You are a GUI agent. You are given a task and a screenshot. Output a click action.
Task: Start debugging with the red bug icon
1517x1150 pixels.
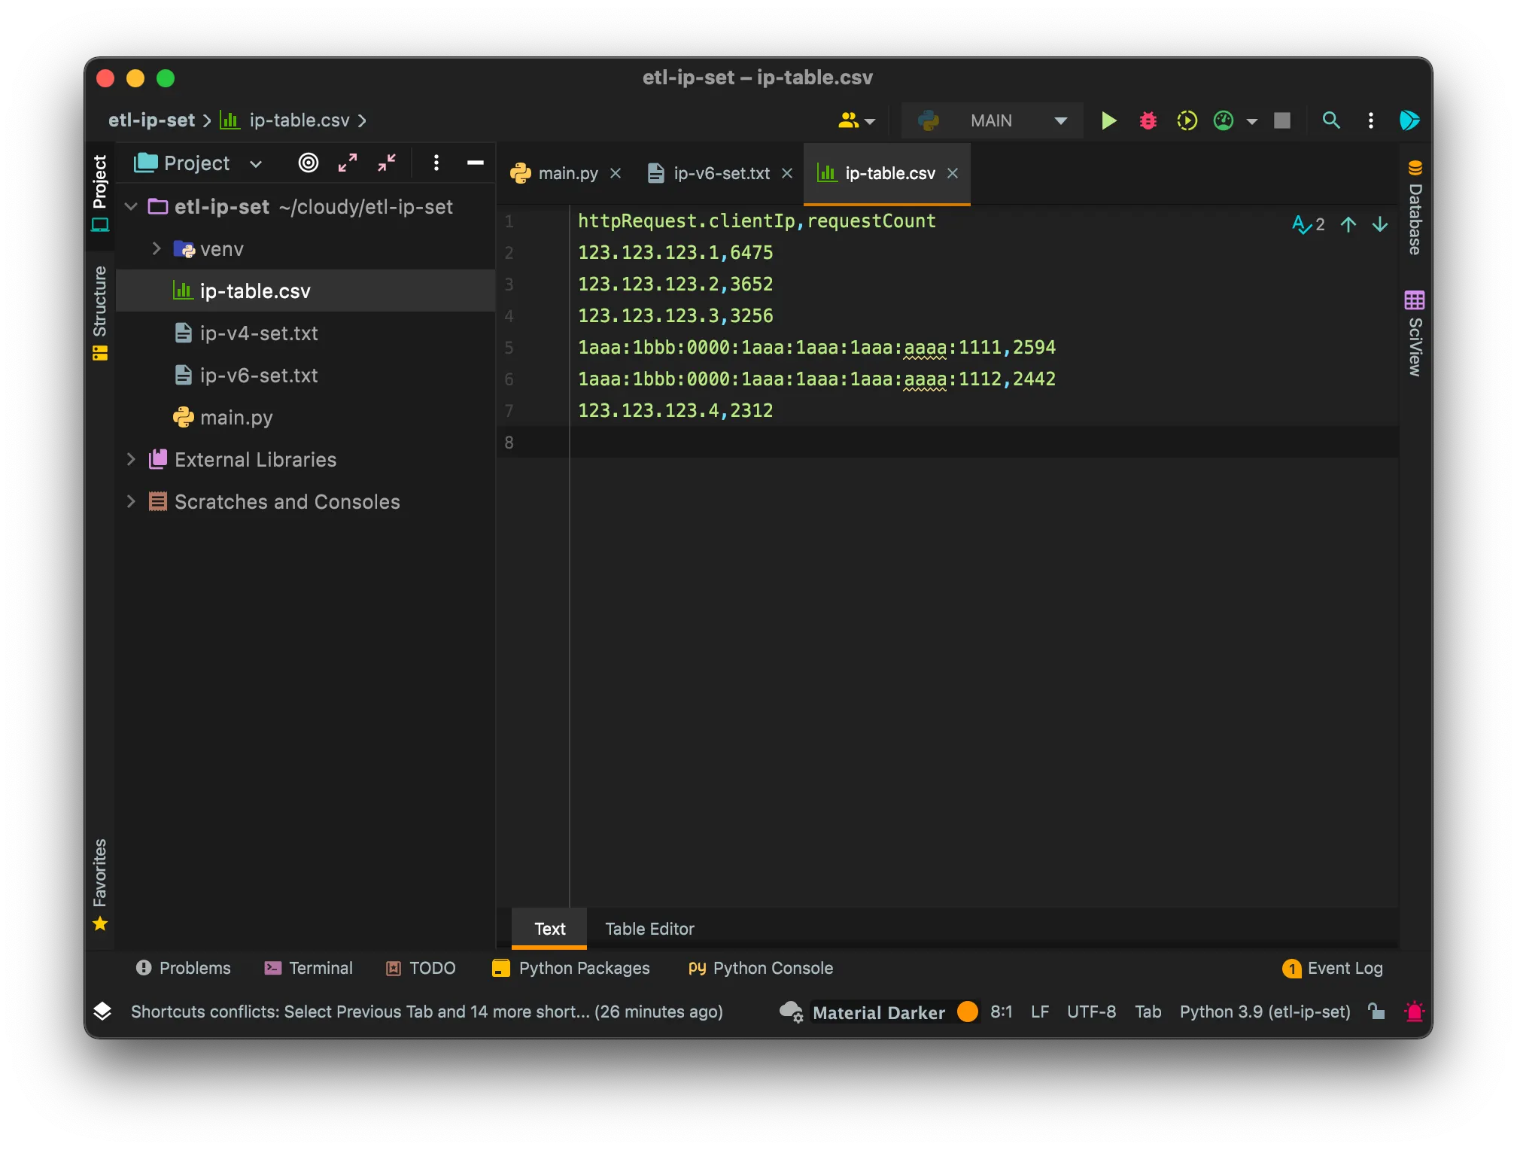1148,120
